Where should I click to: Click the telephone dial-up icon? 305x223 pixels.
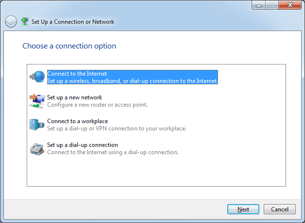click(x=37, y=149)
